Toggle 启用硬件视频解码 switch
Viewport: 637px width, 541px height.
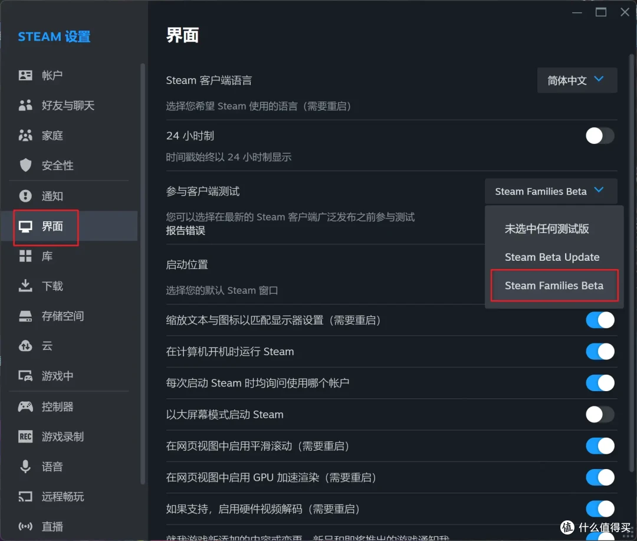click(600, 509)
